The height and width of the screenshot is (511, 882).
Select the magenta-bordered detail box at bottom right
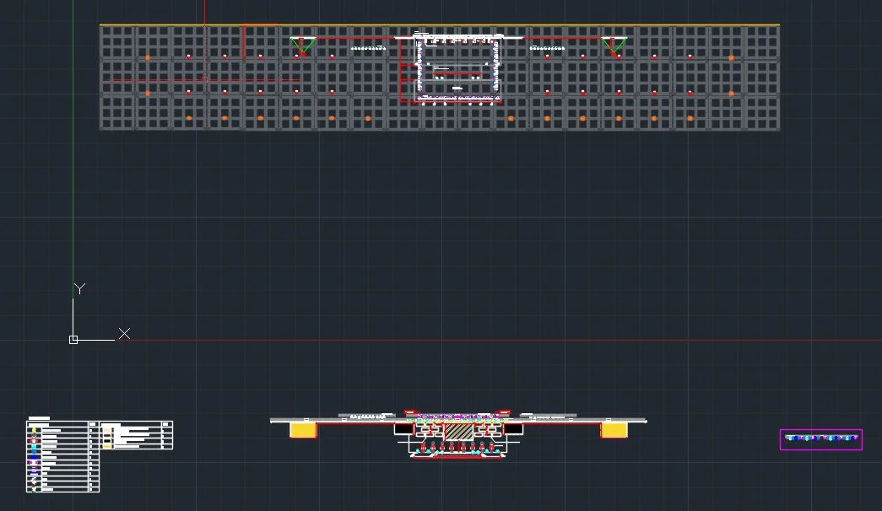(820, 438)
